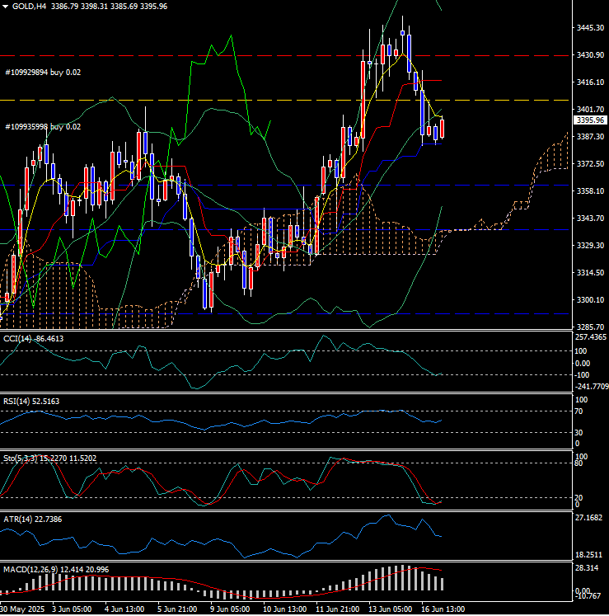Click the 9 Jun 05:00 time label
This screenshot has width=609, height=616.
coord(230,609)
